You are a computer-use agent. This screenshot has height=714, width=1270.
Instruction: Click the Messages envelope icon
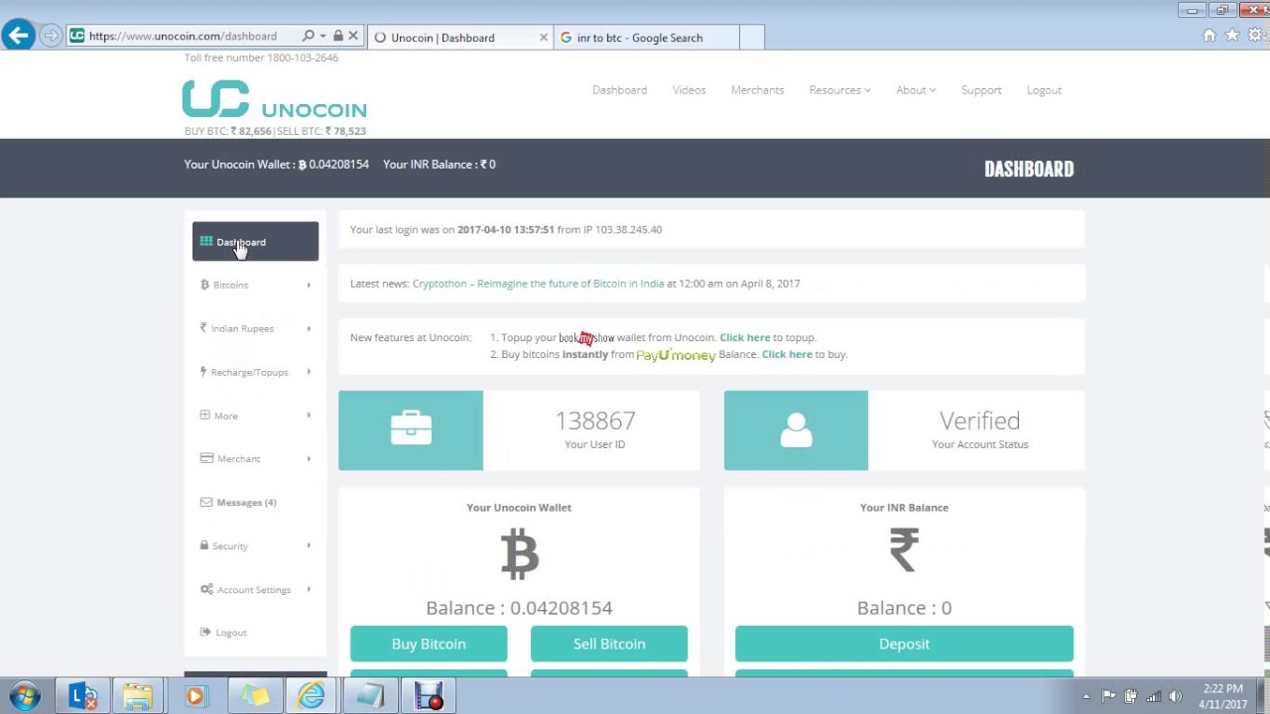[206, 503]
